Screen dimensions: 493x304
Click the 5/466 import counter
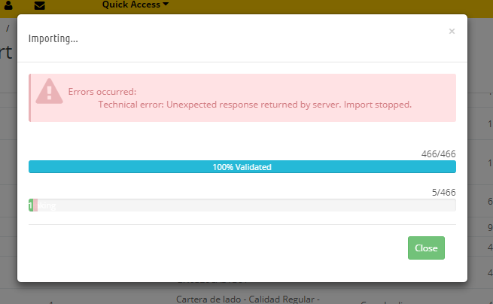pos(443,193)
